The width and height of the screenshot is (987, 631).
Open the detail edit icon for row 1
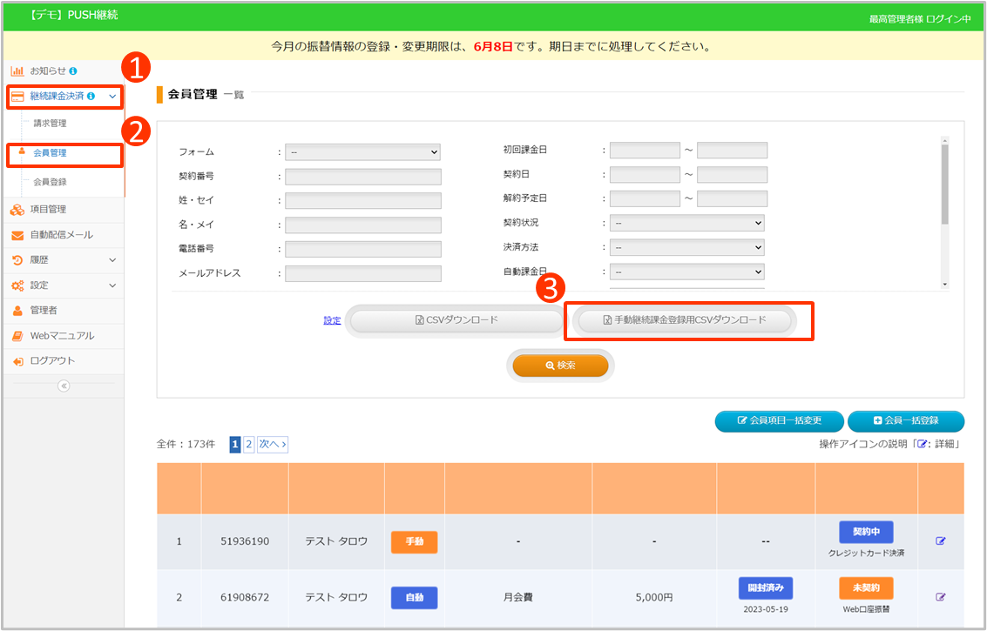pyautogui.click(x=940, y=541)
